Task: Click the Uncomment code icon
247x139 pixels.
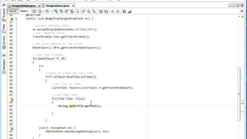Action: pyautogui.click(x=130, y=11)
